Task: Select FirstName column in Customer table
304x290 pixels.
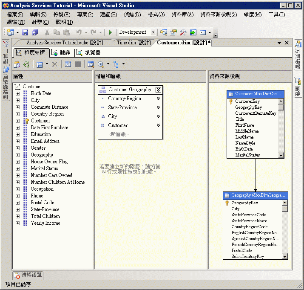Action: [244, 125]
